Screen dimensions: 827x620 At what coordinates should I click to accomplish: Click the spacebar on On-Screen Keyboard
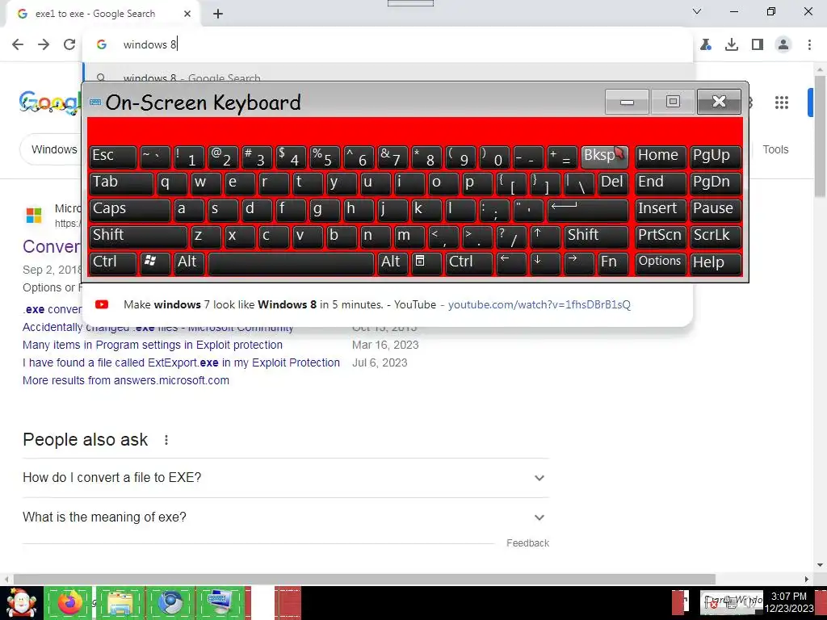tap(291, 263)
